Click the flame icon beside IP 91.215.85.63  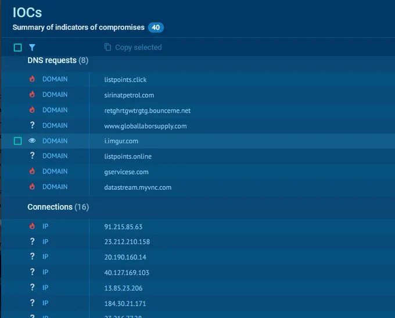[32, 226]
